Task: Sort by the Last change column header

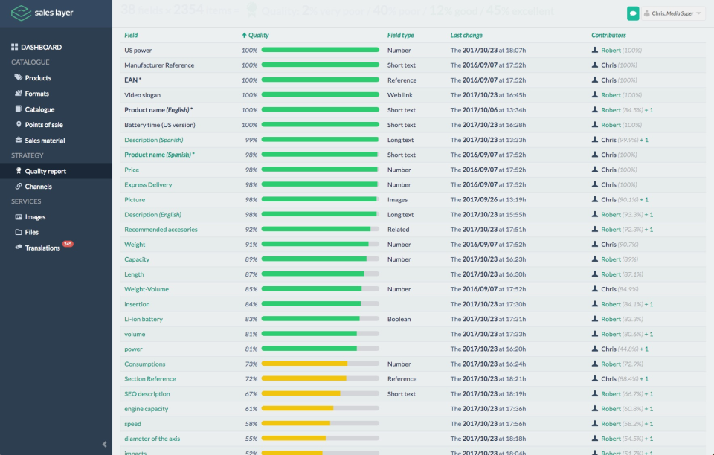Action: click(x=466, y=35)
